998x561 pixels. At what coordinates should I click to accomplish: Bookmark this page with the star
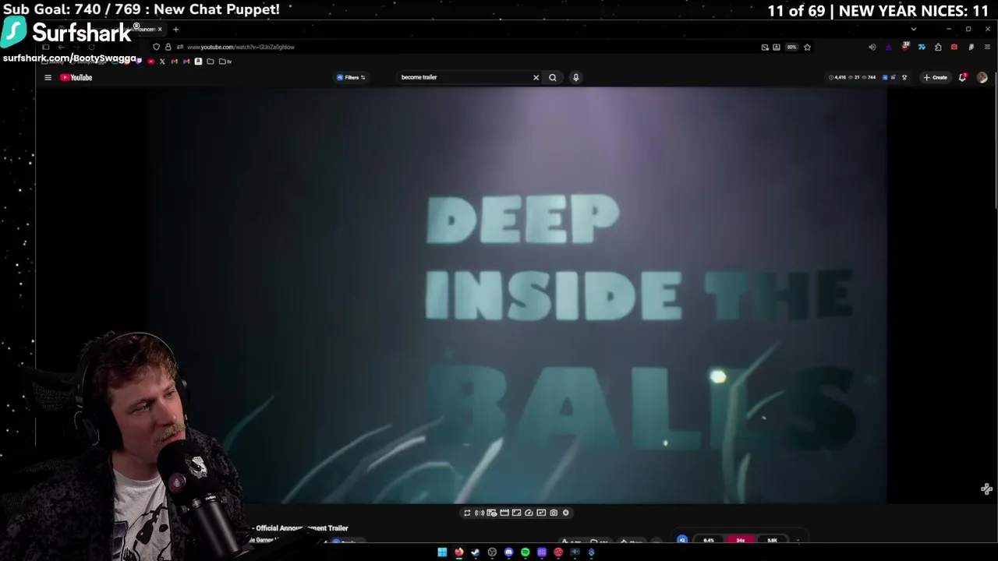pos(807,47)
